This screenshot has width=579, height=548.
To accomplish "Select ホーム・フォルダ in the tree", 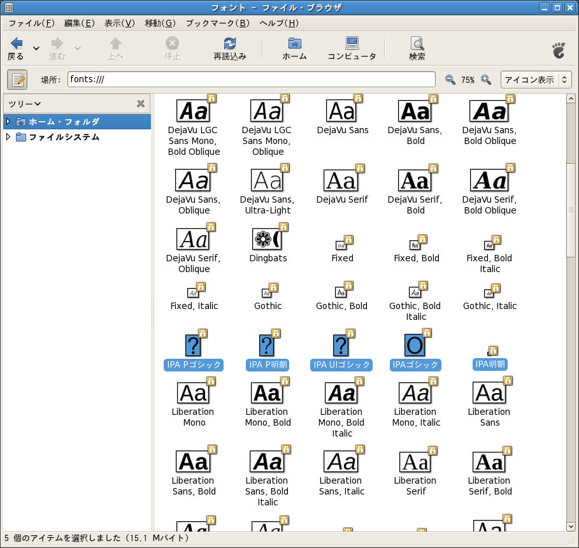I will [x=64, y=122].
